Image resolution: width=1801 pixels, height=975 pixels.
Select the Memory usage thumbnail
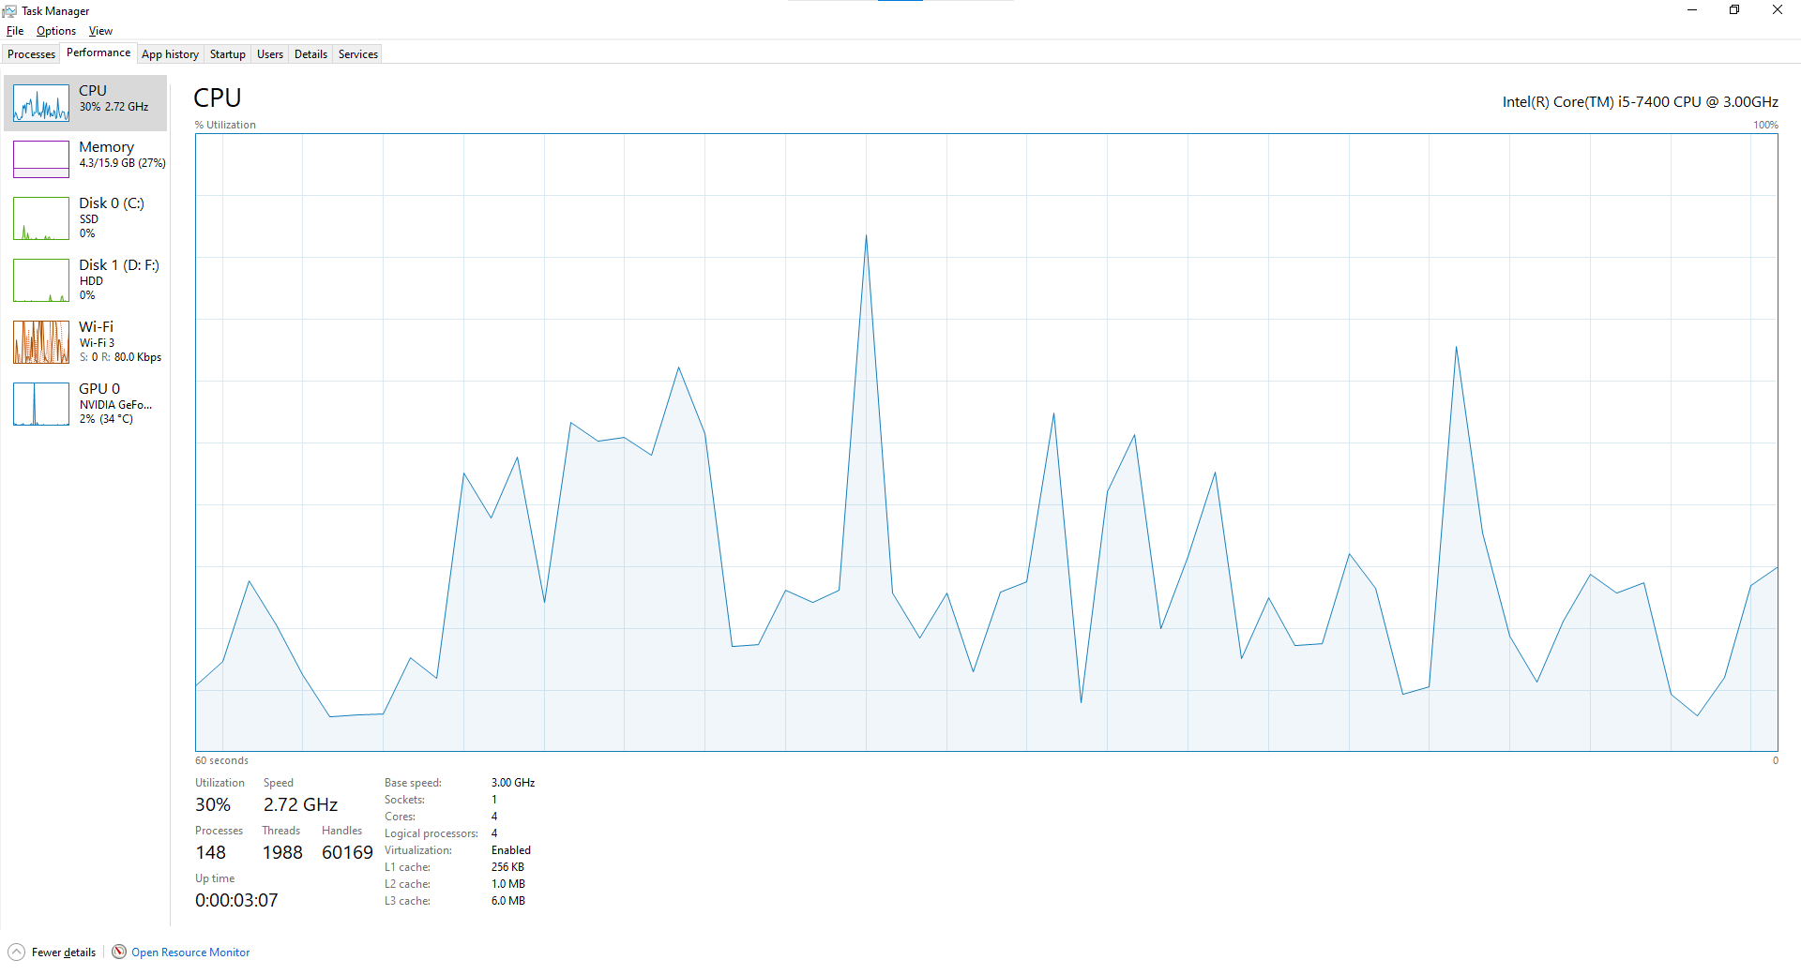pyautogui.click(x=41, y=159)
